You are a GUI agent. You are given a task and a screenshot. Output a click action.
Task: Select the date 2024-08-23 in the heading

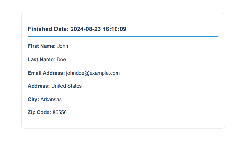[85, 29]
